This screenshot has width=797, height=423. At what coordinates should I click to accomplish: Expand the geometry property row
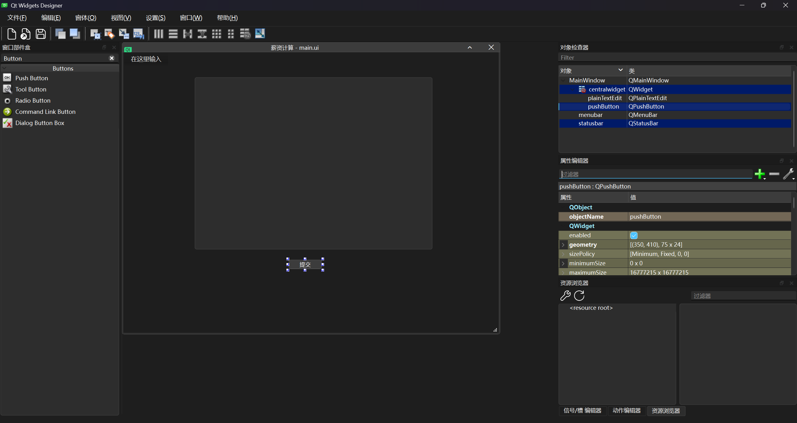(x=563, y=245)
